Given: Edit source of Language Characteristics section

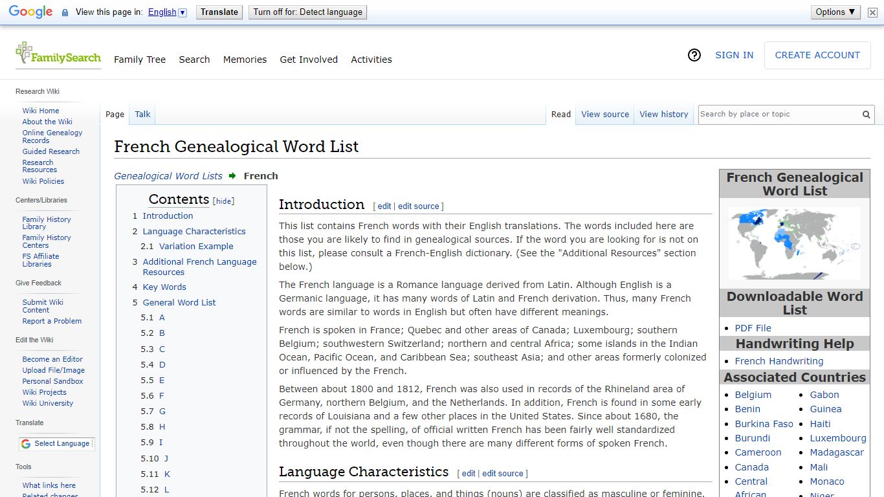Looking at the screenshot, I should click(x=503, y=474).
